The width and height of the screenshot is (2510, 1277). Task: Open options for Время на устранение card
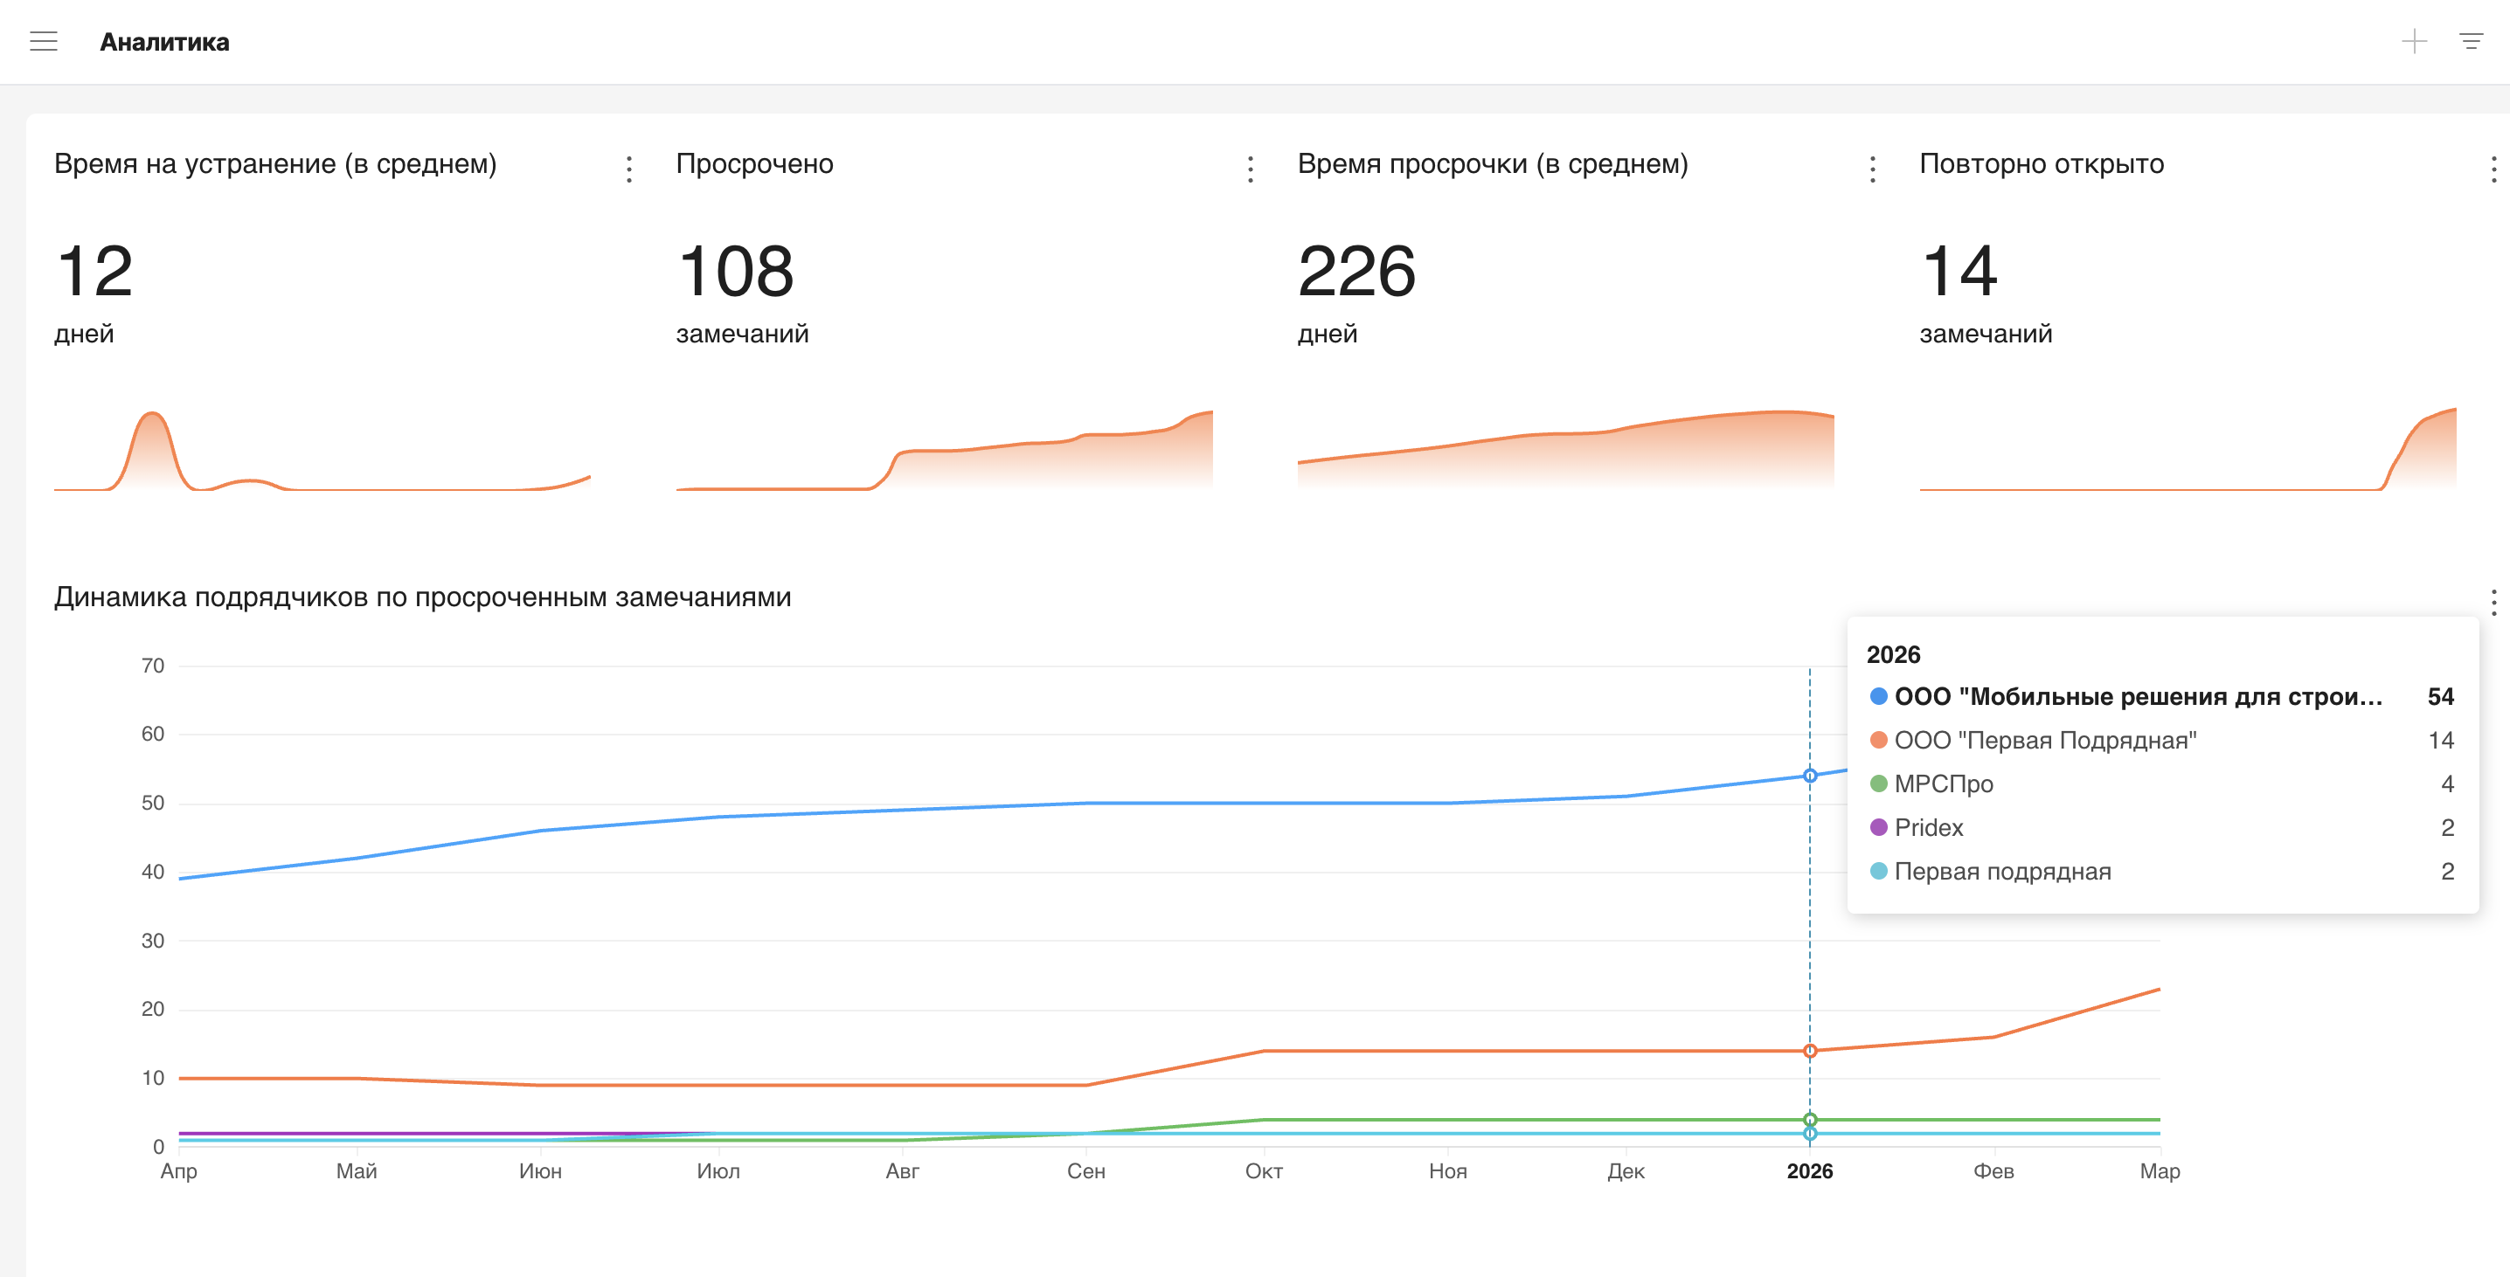(x=629, y=169)
